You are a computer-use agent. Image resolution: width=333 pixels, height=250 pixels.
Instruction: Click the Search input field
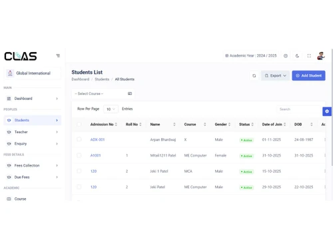299,109
